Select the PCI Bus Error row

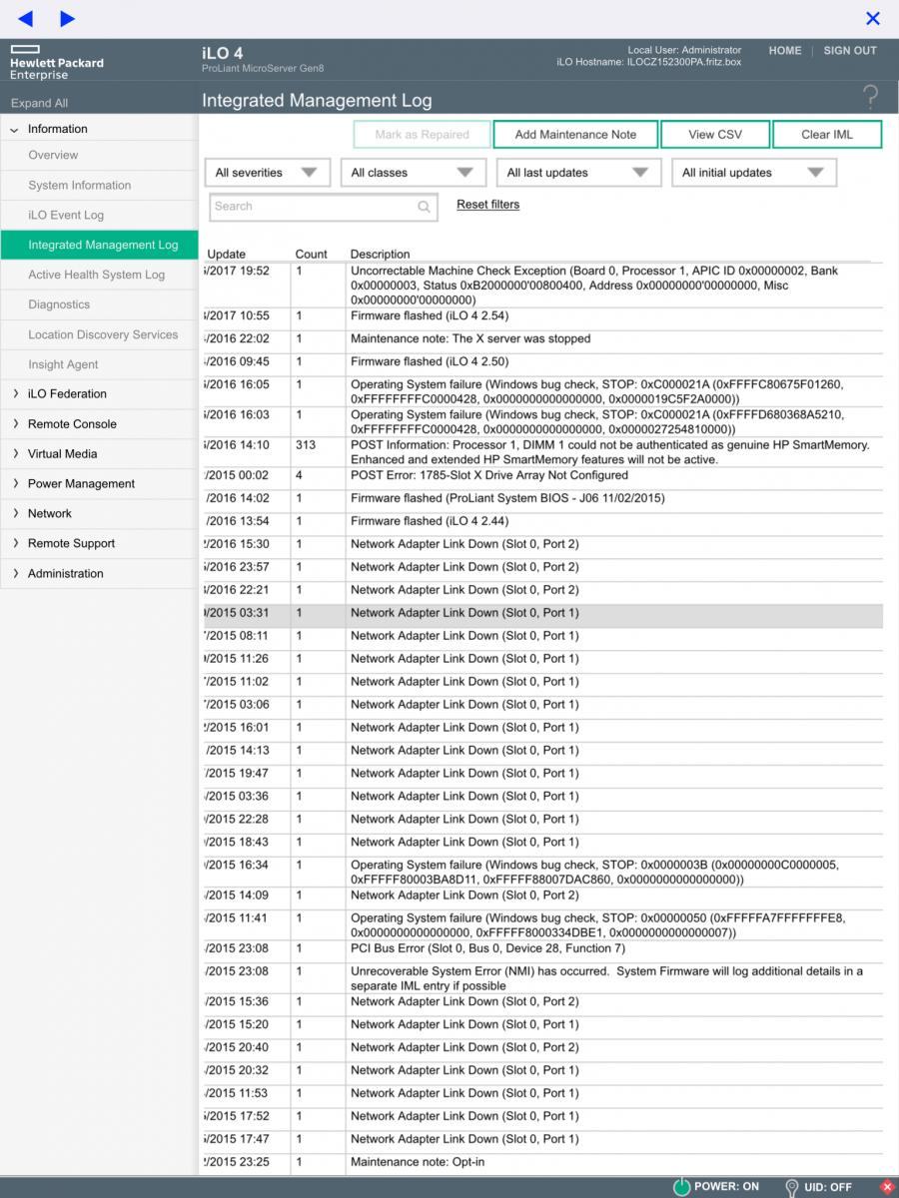coord(542,949)
